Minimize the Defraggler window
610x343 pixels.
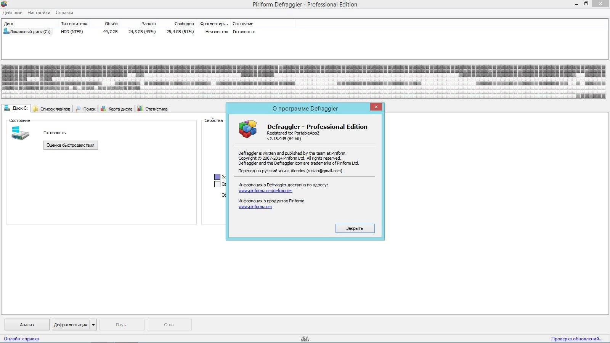576,4
